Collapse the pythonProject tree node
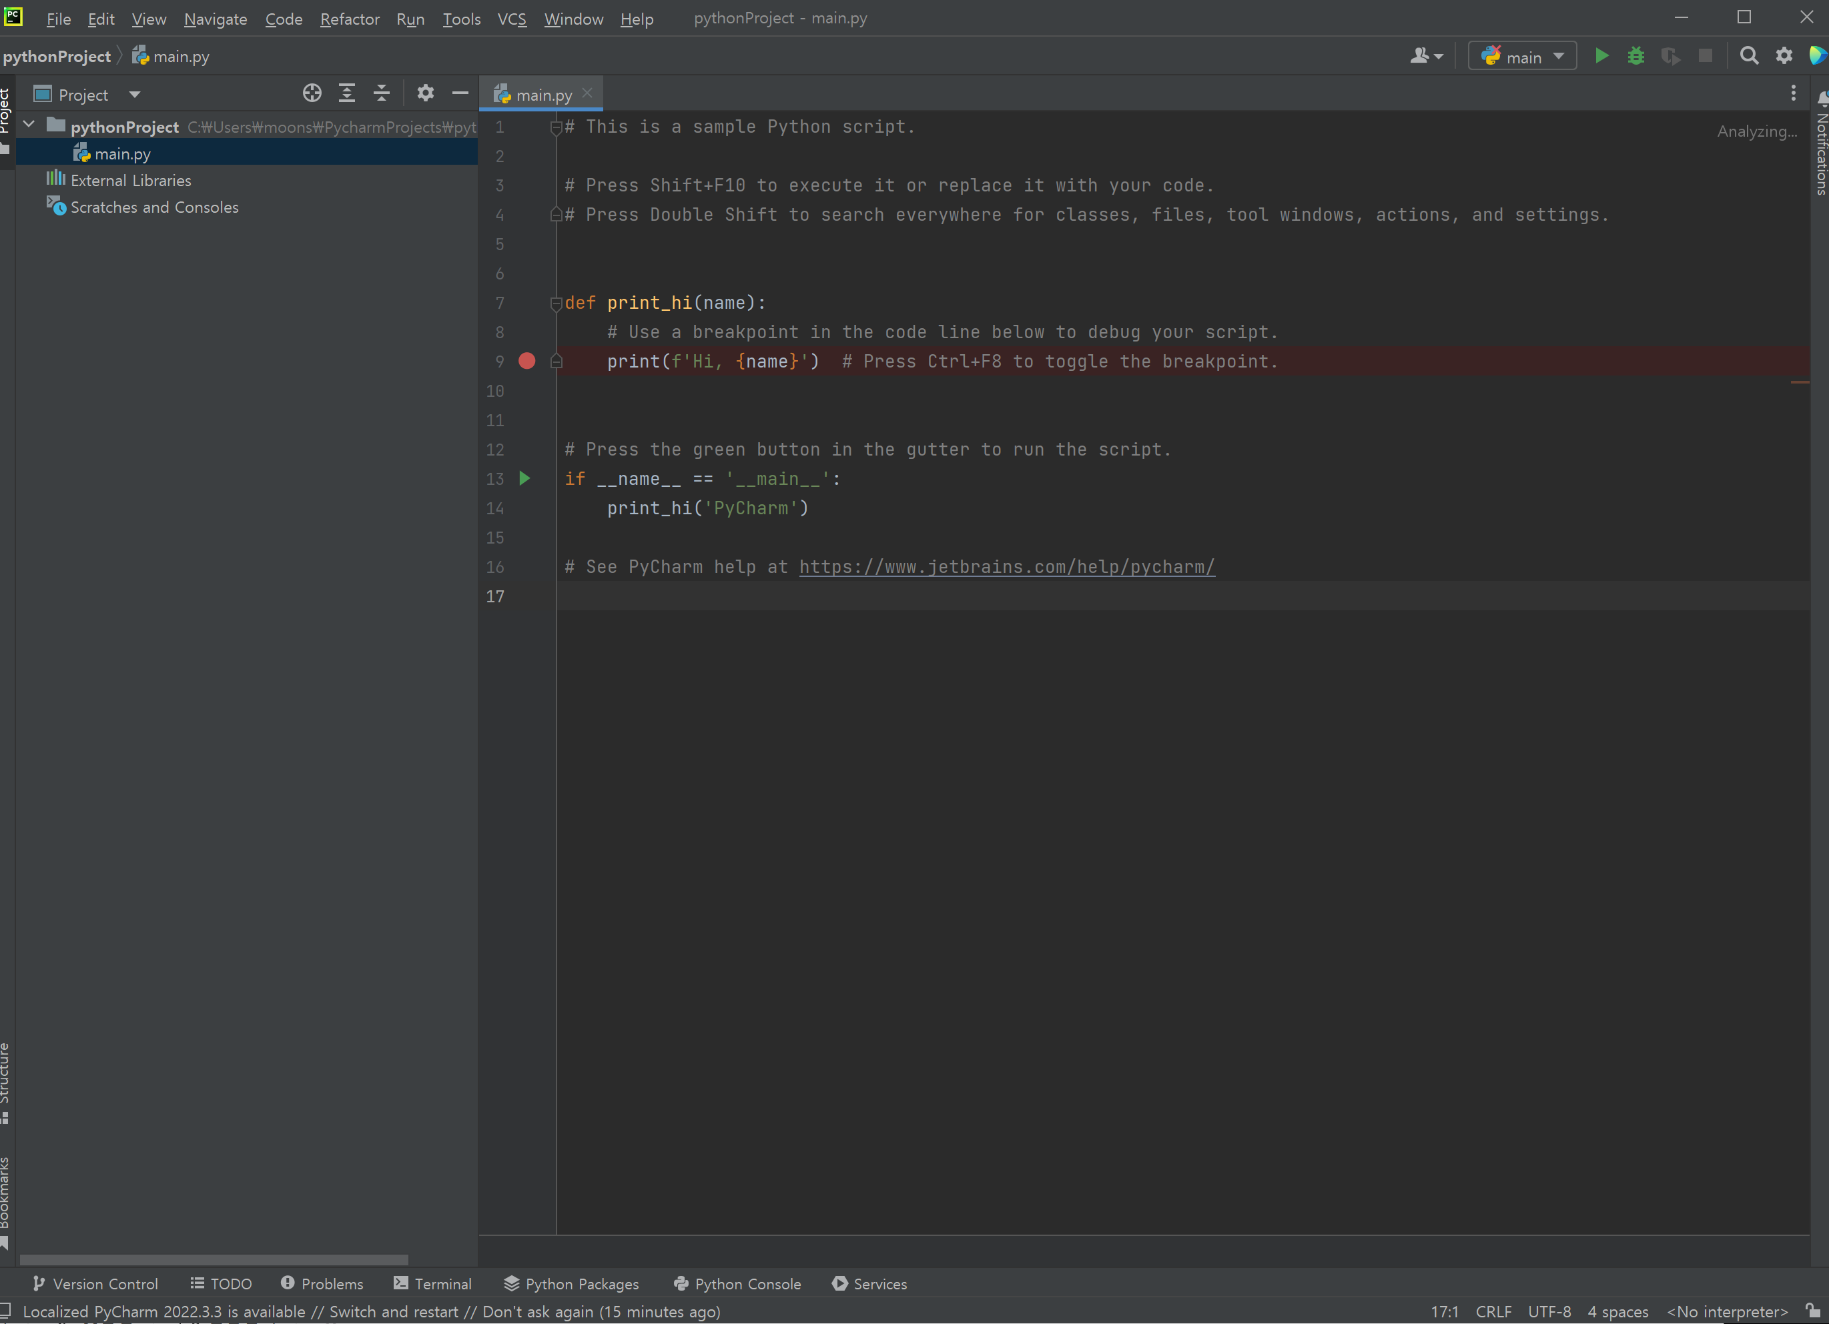This screenshot has height=1324, width=1829. point(29,125)
